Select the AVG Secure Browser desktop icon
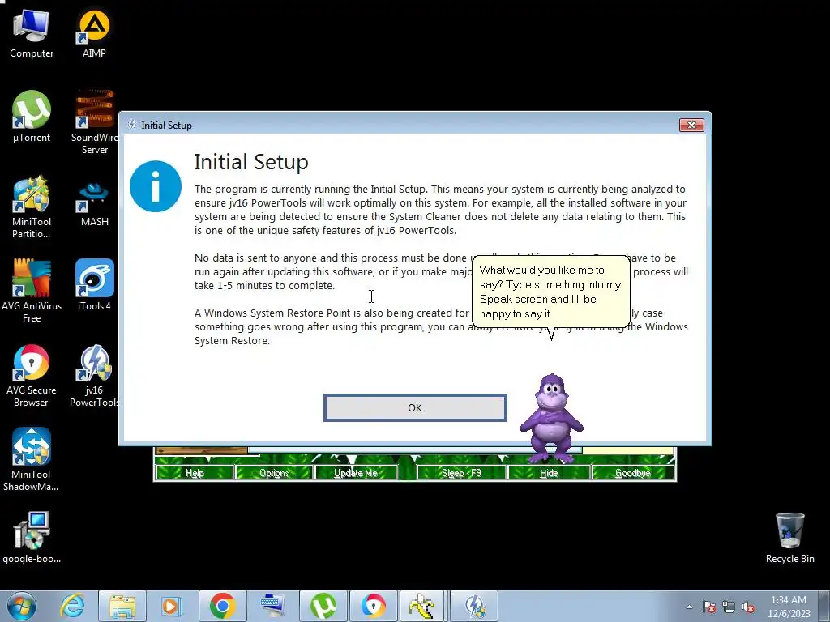Screen dimensions: 830x622 [32, 376]
